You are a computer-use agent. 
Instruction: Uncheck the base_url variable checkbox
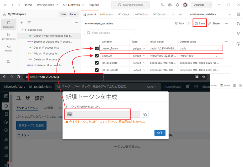click(97, 56)
